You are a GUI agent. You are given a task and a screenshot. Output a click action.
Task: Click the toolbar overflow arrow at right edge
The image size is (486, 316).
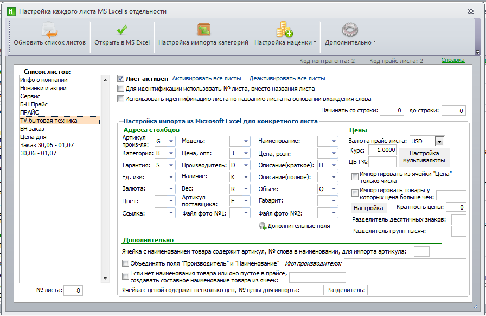click(478, 53)
